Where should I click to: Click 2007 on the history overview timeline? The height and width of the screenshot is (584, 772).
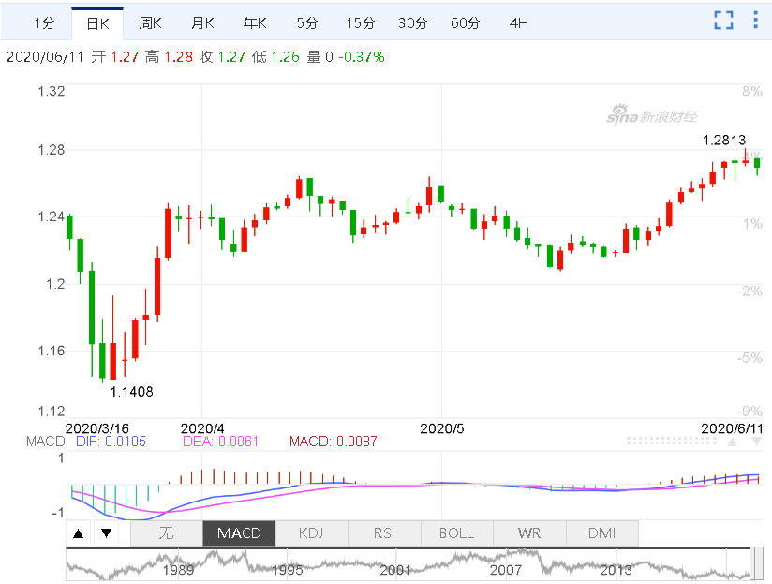tap(506, 570)
